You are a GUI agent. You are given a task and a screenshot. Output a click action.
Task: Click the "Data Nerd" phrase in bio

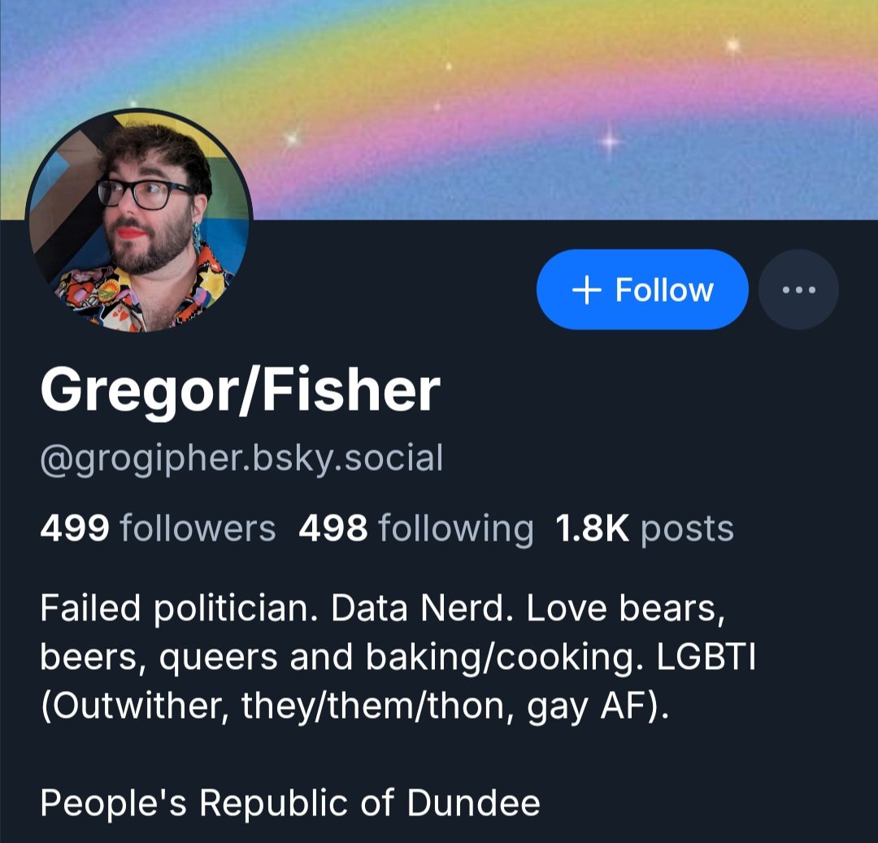pos(422,608)
